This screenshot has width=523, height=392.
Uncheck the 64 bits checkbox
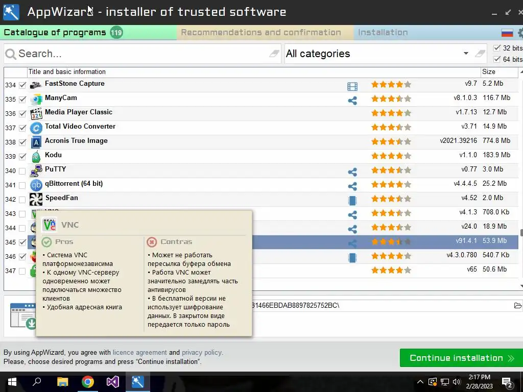[x=497, y=59]
